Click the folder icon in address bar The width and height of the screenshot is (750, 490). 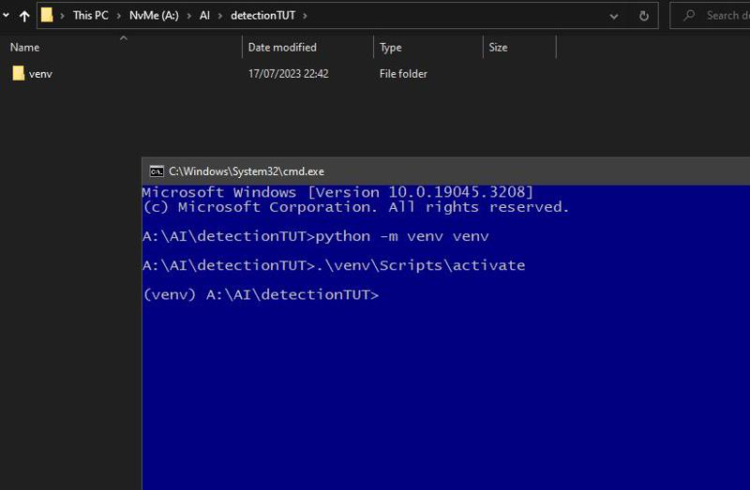pos(47,15)
